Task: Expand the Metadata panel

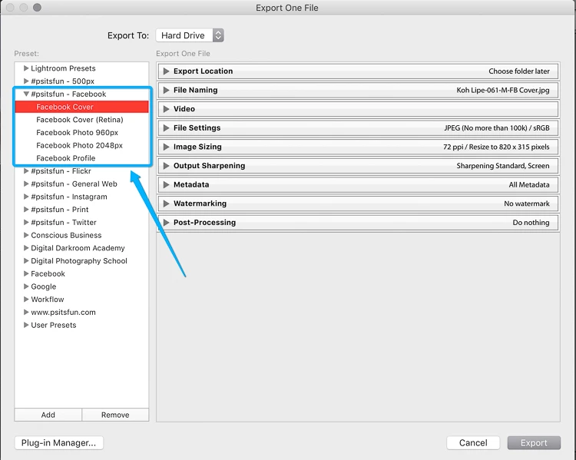Action: point(166,185)
